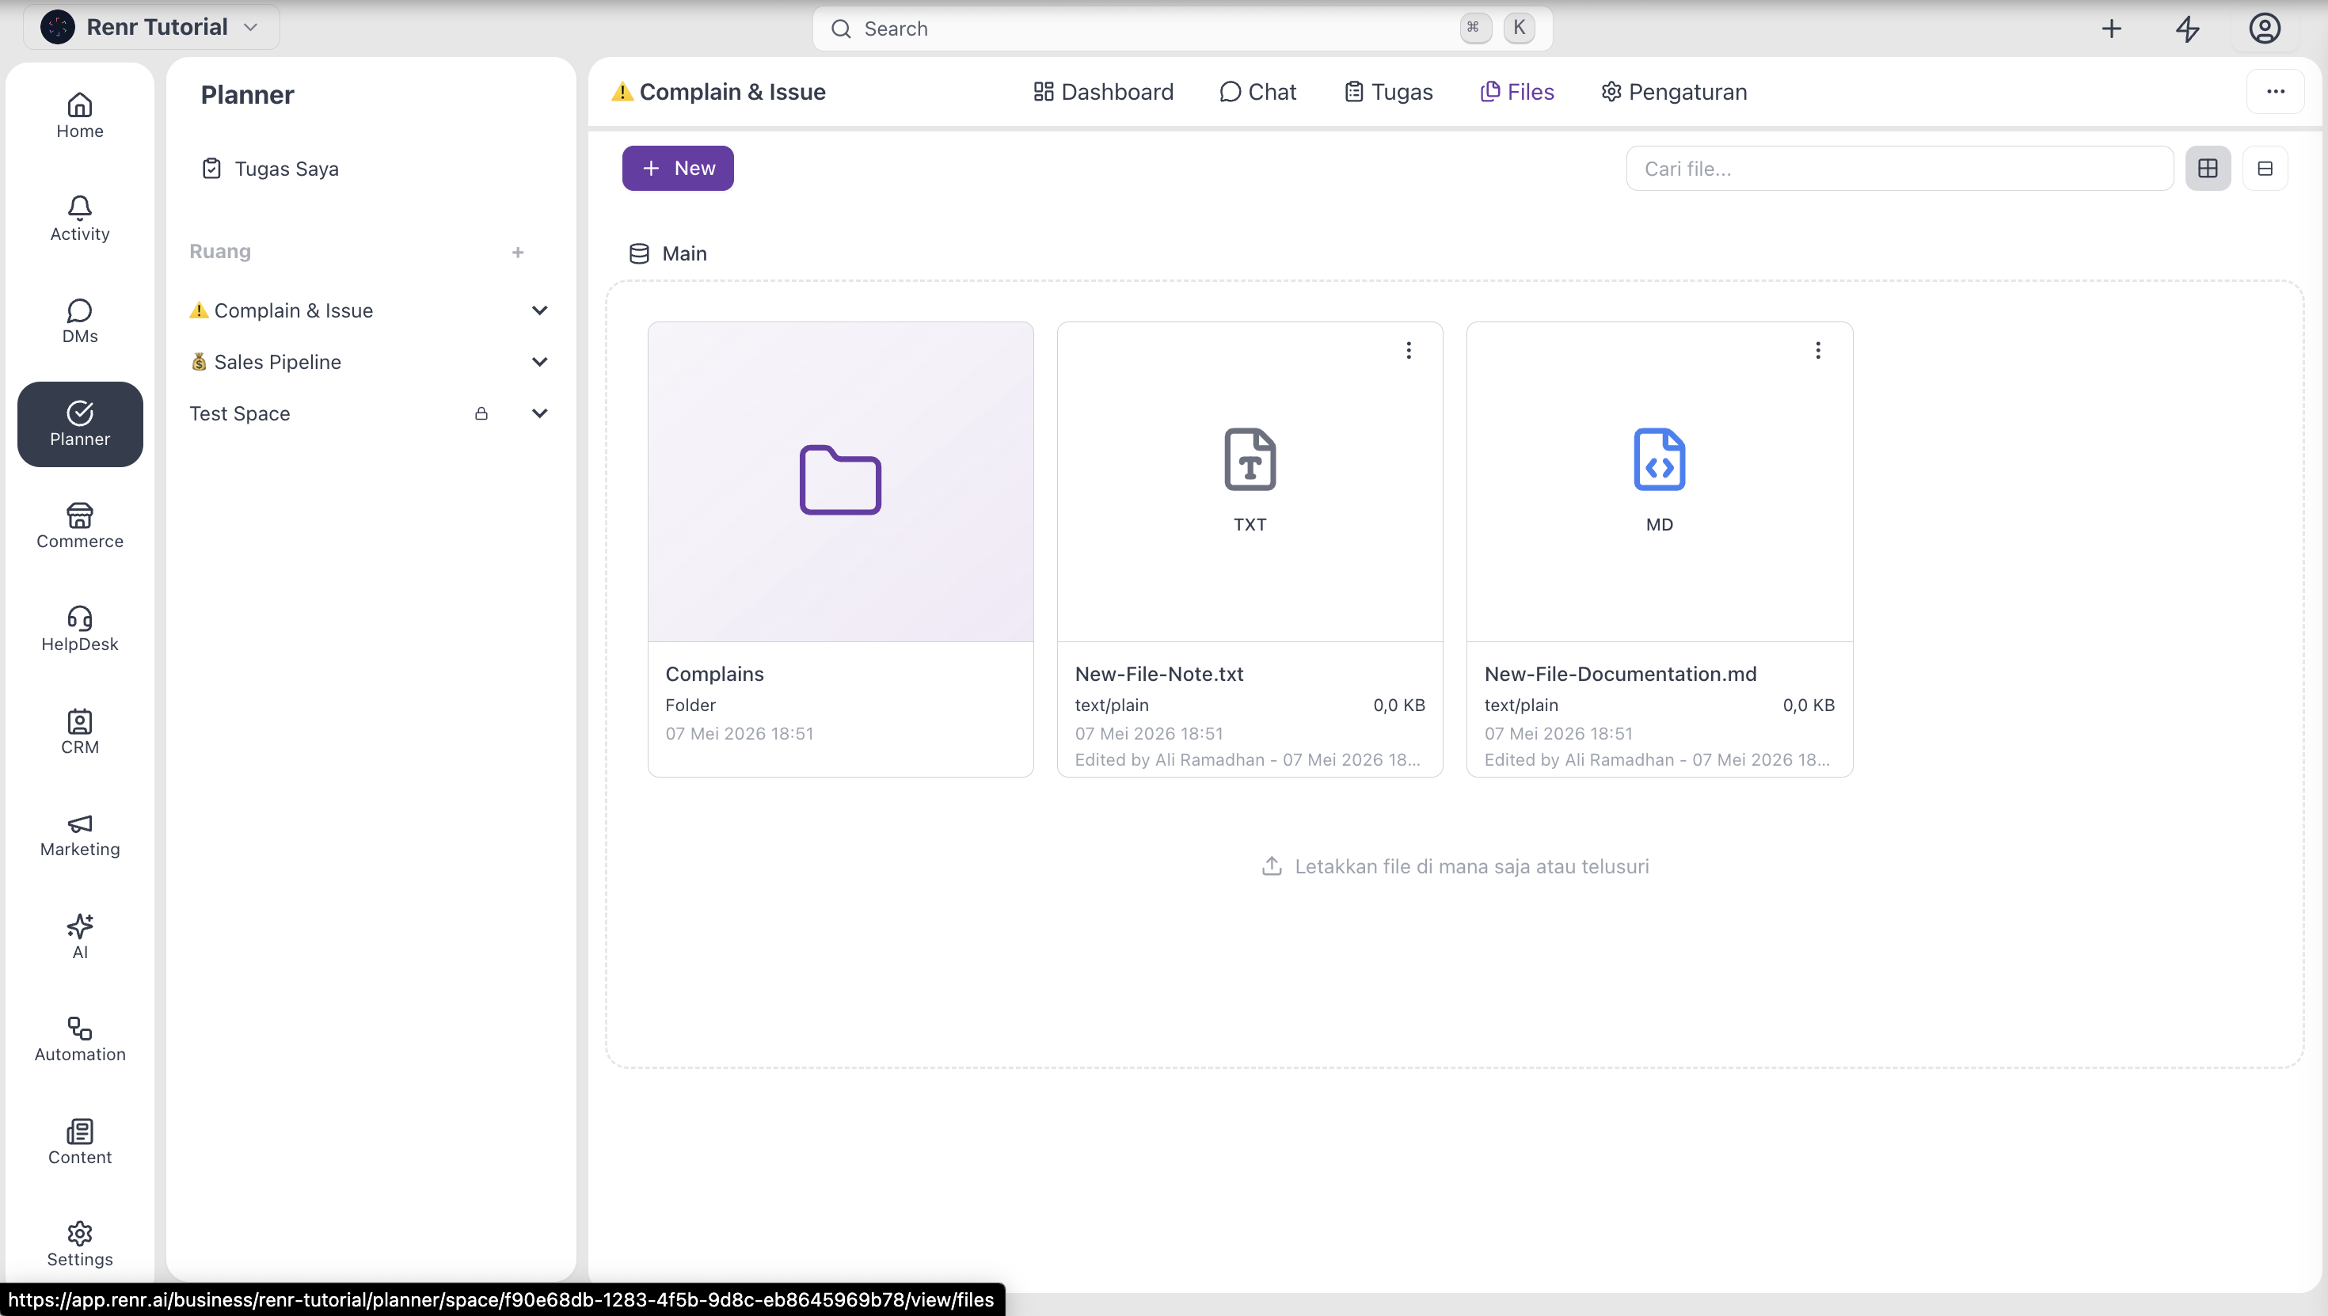Expand the Complain & Issue space

tap(539, 310)
